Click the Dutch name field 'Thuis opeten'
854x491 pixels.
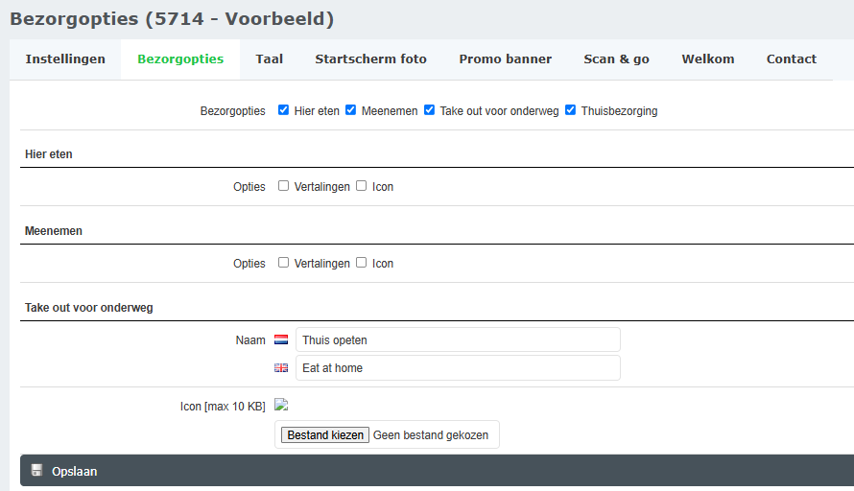457,339
